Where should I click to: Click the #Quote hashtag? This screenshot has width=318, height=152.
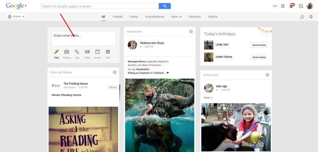pos(77,95)
